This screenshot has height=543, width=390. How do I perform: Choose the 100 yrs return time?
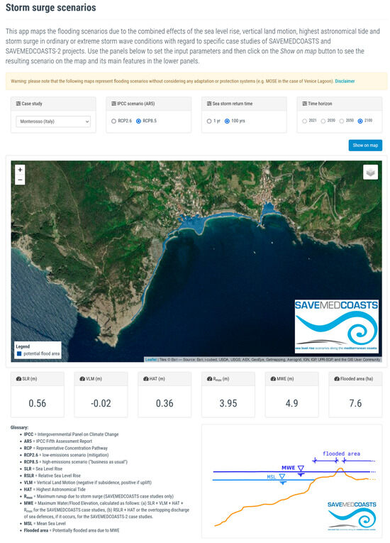(x=227, y=121)
